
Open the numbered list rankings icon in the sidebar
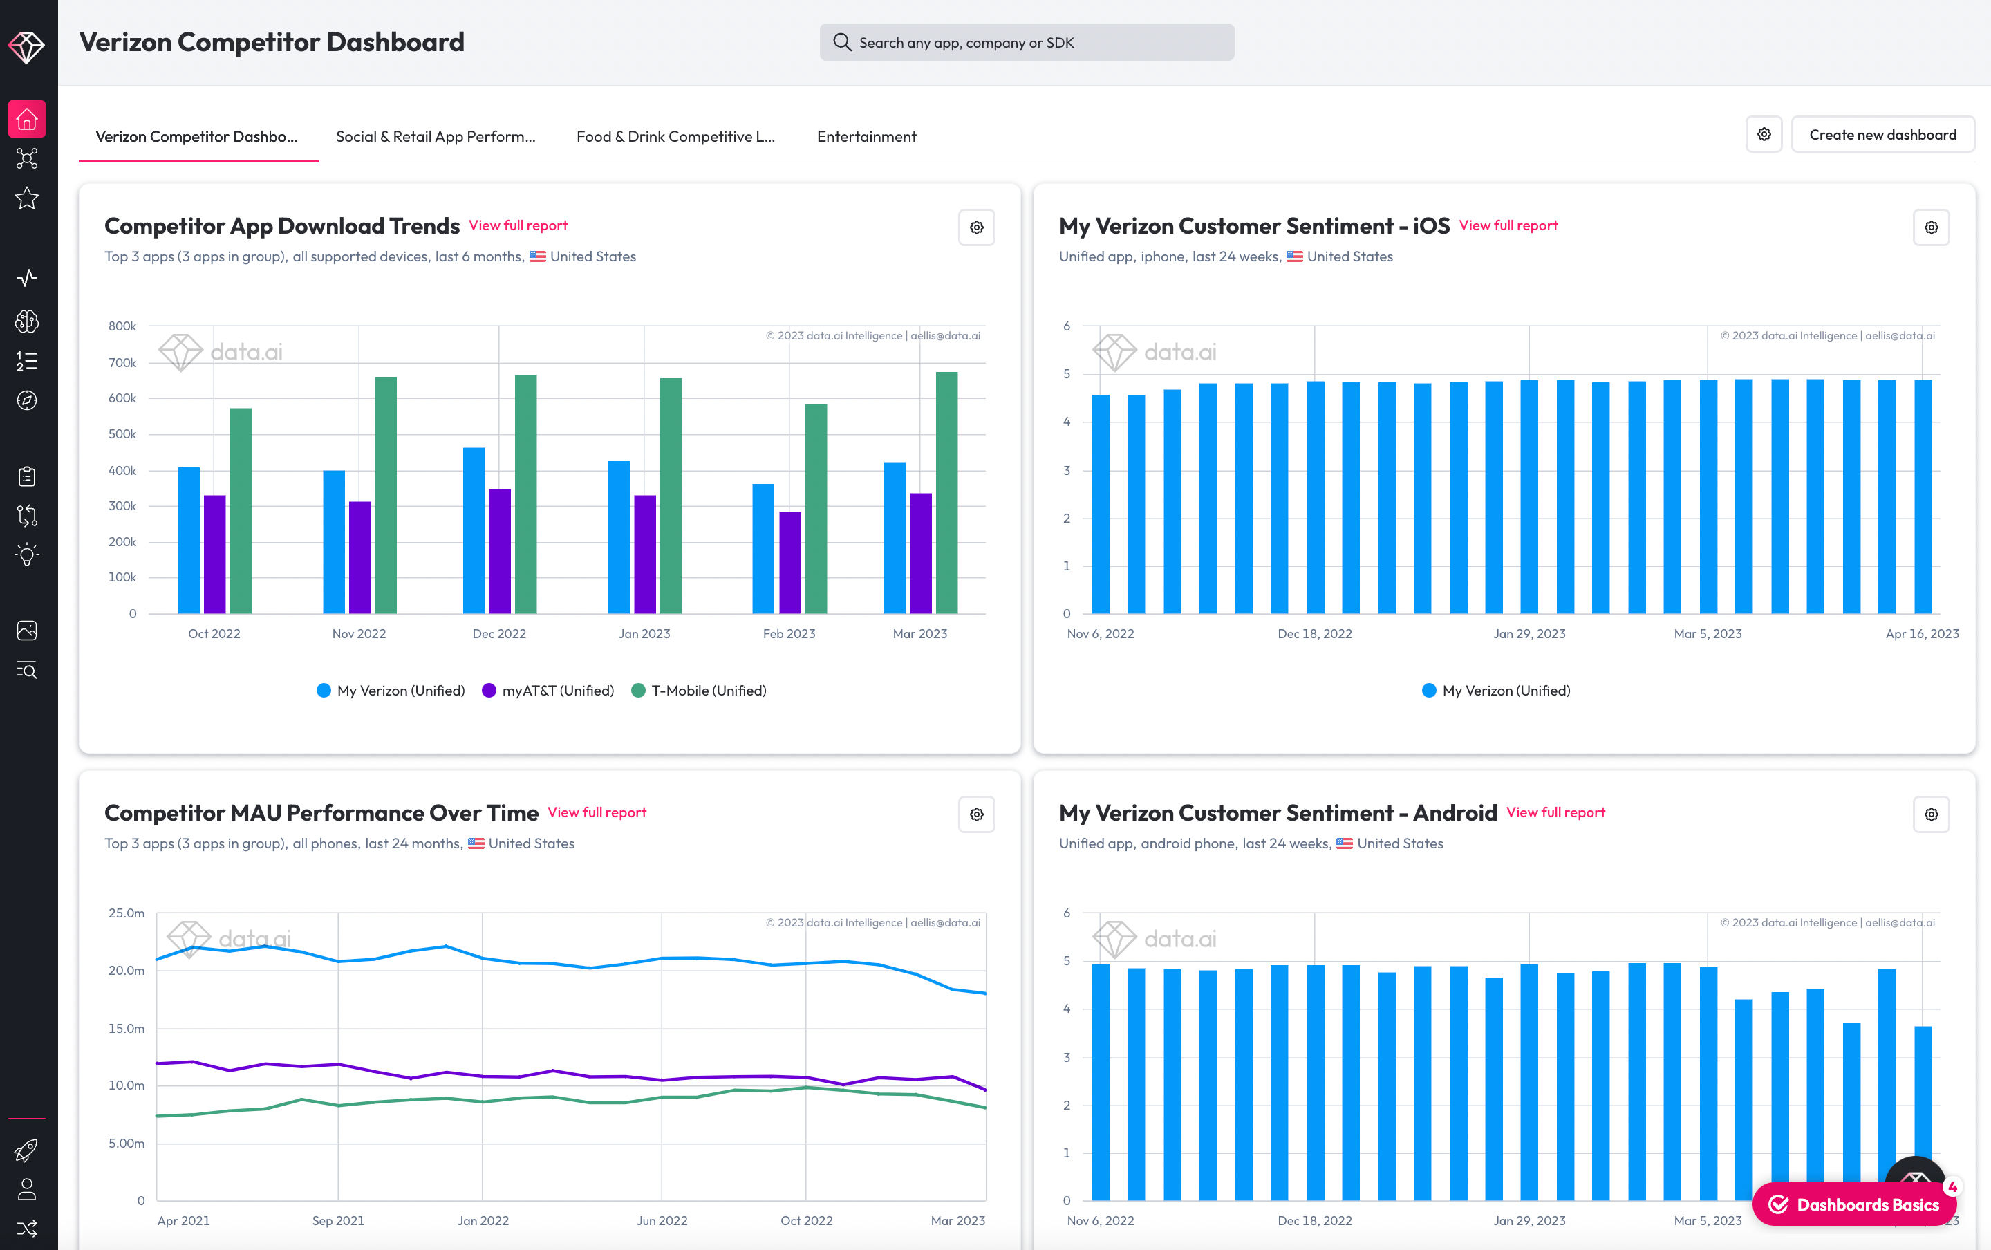(x=26, y=360)
